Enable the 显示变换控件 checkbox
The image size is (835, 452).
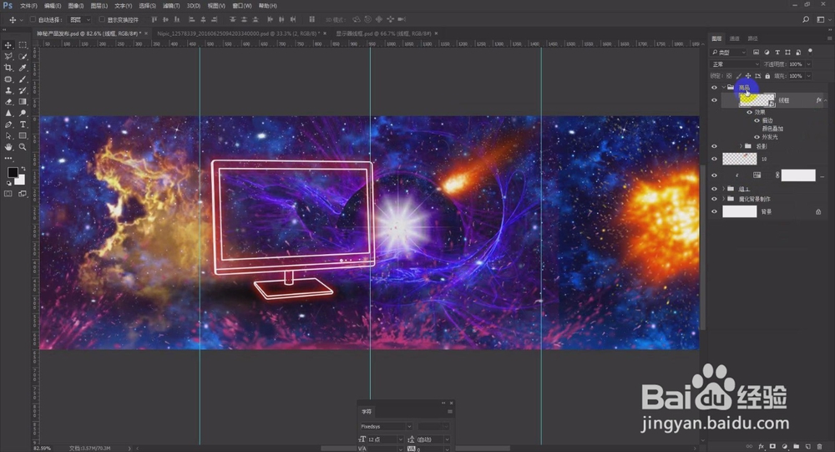[102, 20]
